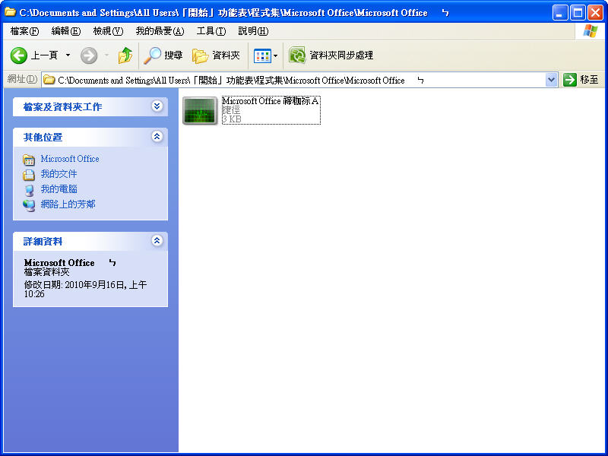Click the 網路上的芳鄰 network icon
608x456 pixels.
click(29, 205)
